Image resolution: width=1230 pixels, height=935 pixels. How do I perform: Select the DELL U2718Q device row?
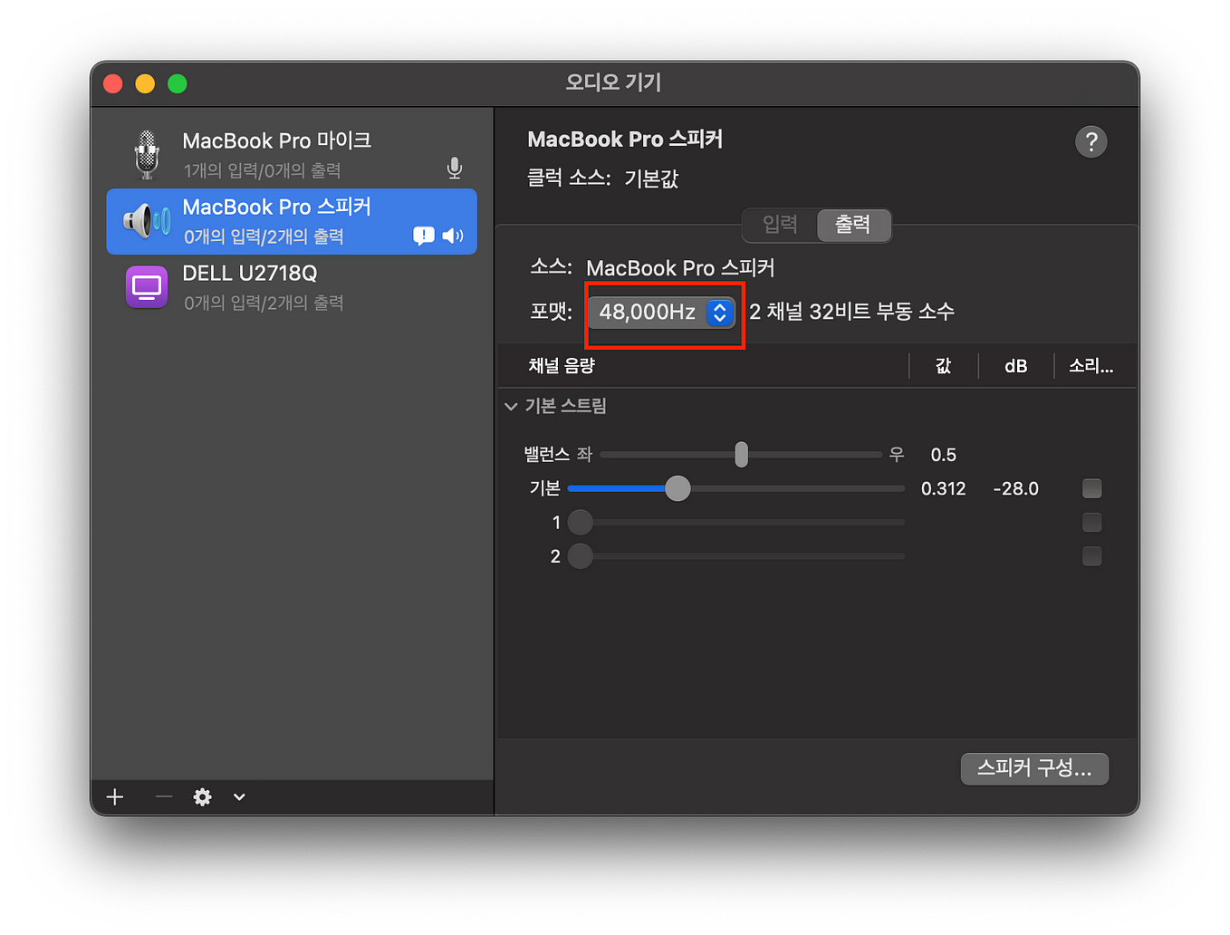pyautogui.click(x=292, y=287)
